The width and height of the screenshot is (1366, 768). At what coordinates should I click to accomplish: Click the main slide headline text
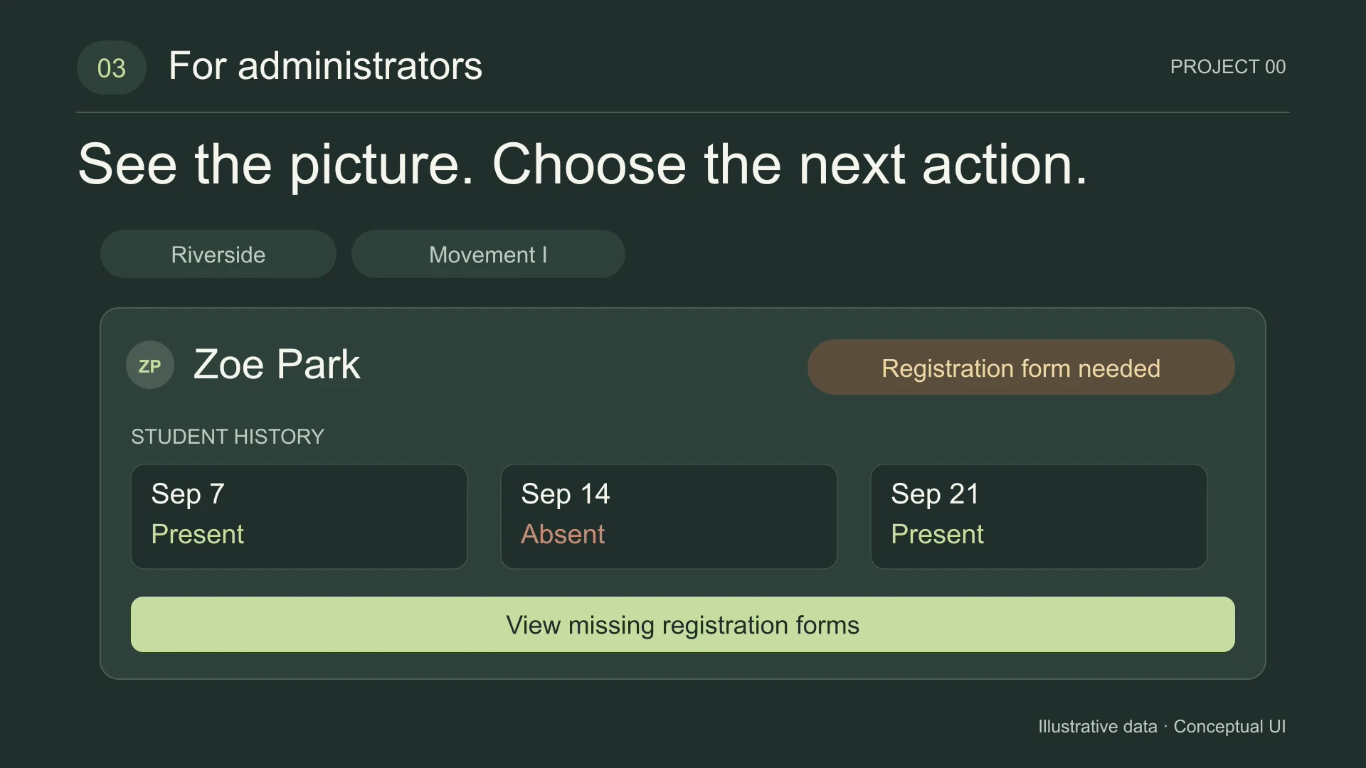pyautogui.click(x=583, y=164)
